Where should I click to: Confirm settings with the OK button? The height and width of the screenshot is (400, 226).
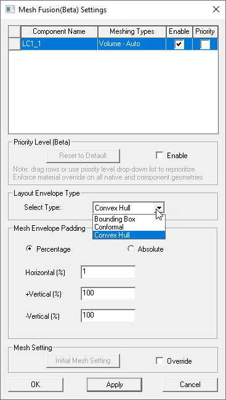[x=36, y=385]
